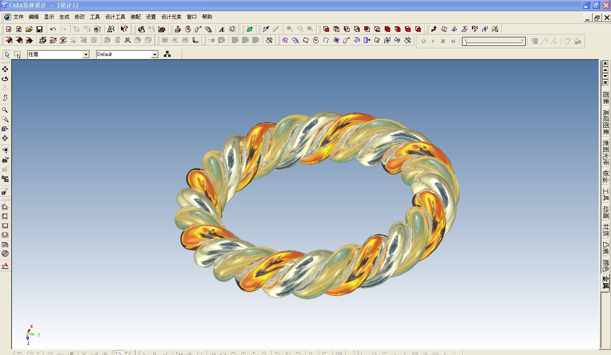The width and height of the screenshot is (611, 355).
Task: Click the last red cube view icon
Action: click(x=418, y=29)
